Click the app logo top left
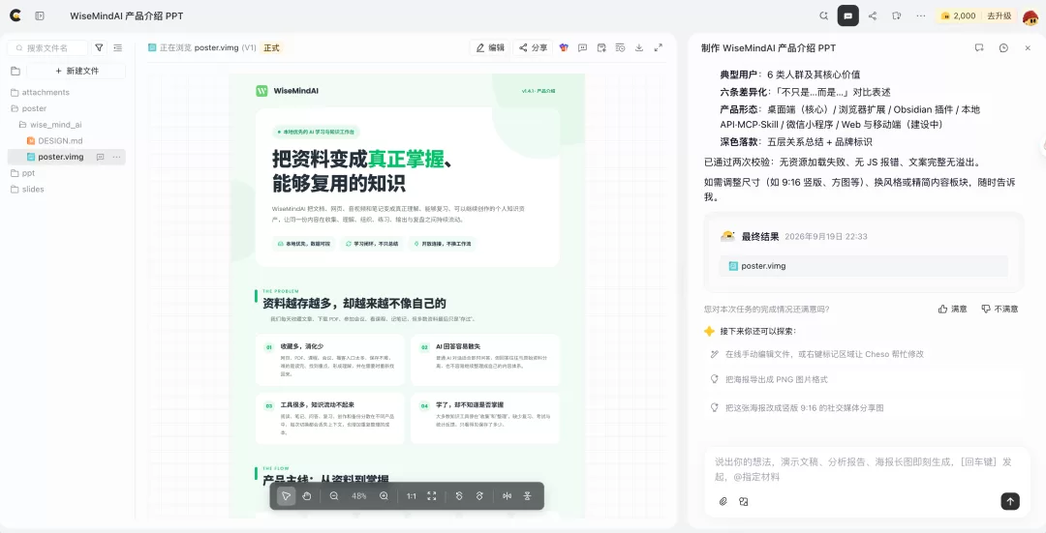 click(15, 15)
